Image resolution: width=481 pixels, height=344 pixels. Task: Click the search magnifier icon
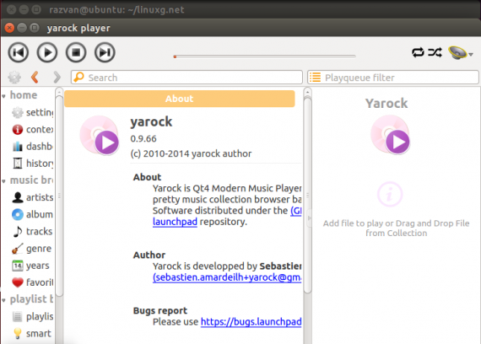79,77
